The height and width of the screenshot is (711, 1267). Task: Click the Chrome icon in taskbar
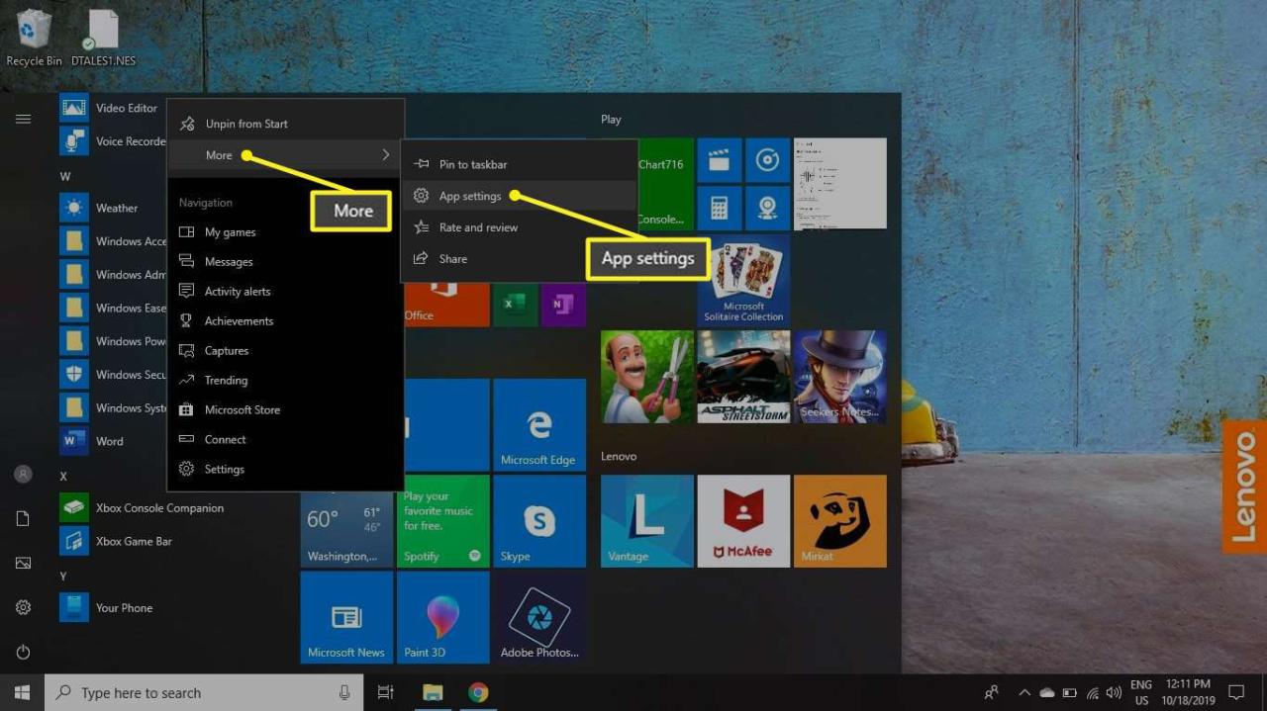(478, 692)
